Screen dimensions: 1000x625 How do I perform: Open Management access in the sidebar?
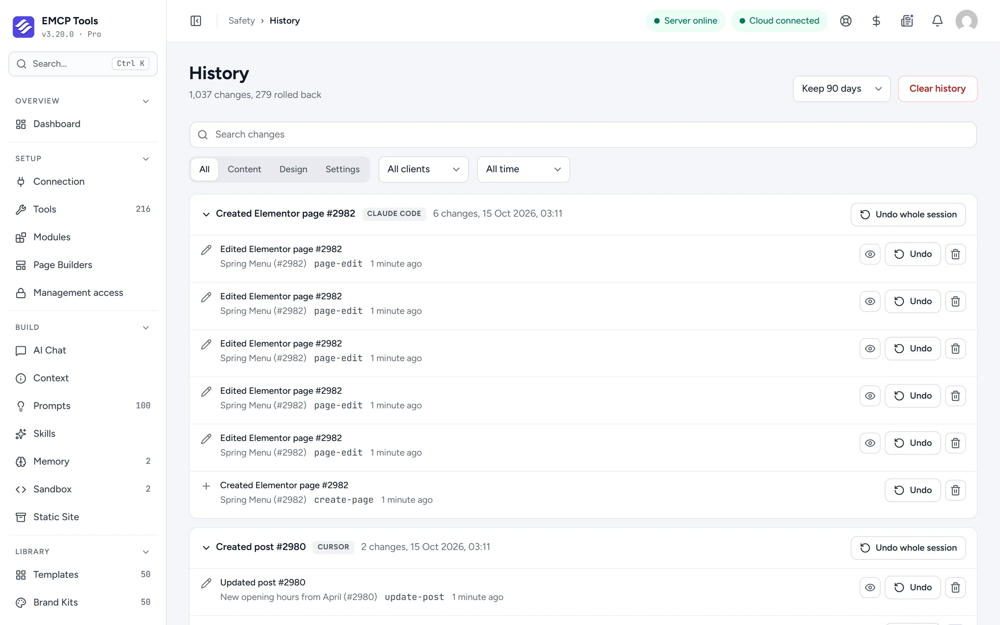(83, 293)
